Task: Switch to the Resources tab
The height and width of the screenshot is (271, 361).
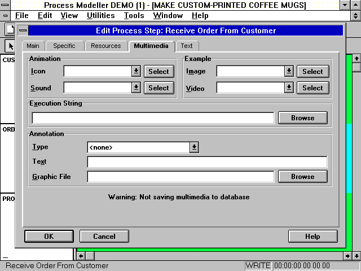Action: tap(105, 46)
